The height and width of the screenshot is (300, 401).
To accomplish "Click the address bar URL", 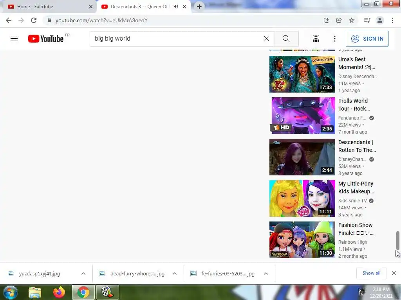I will click(x=101, y=20).
